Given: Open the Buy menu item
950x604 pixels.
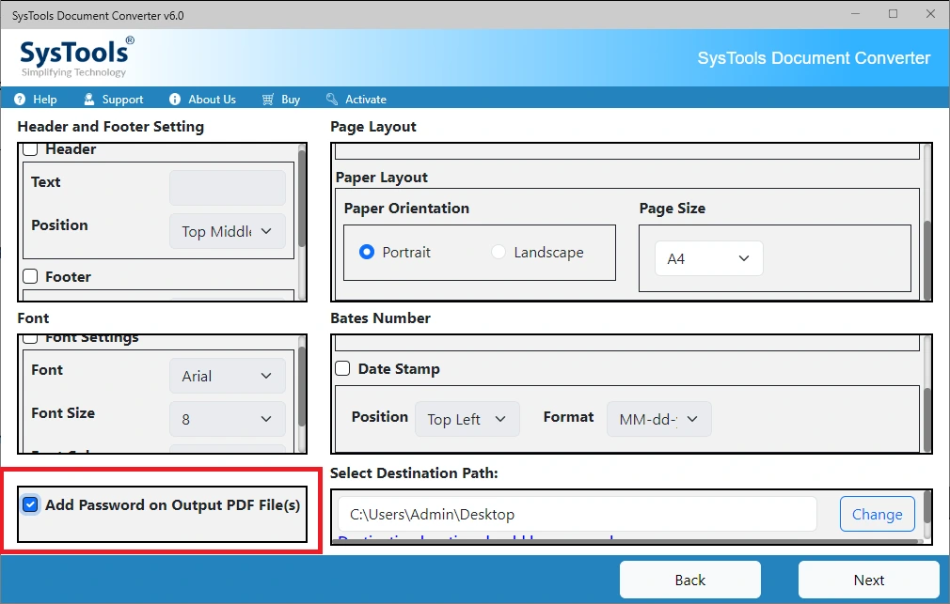Looking at the screenshot, I should 281,100.
